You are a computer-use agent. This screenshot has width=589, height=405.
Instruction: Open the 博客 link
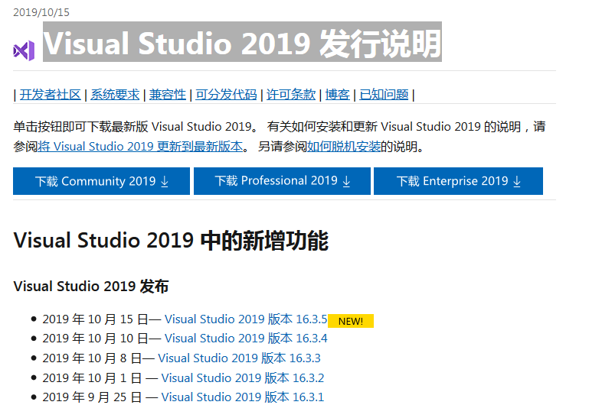tap(338, 95)
